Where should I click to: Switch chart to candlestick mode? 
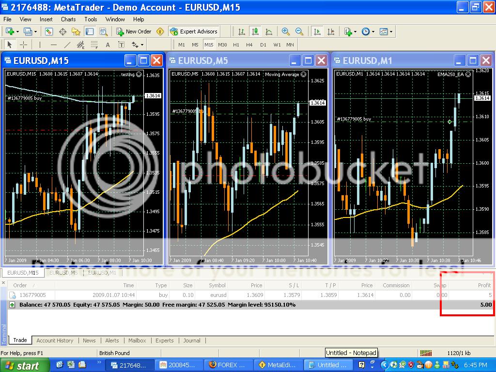tap(255, 31)
